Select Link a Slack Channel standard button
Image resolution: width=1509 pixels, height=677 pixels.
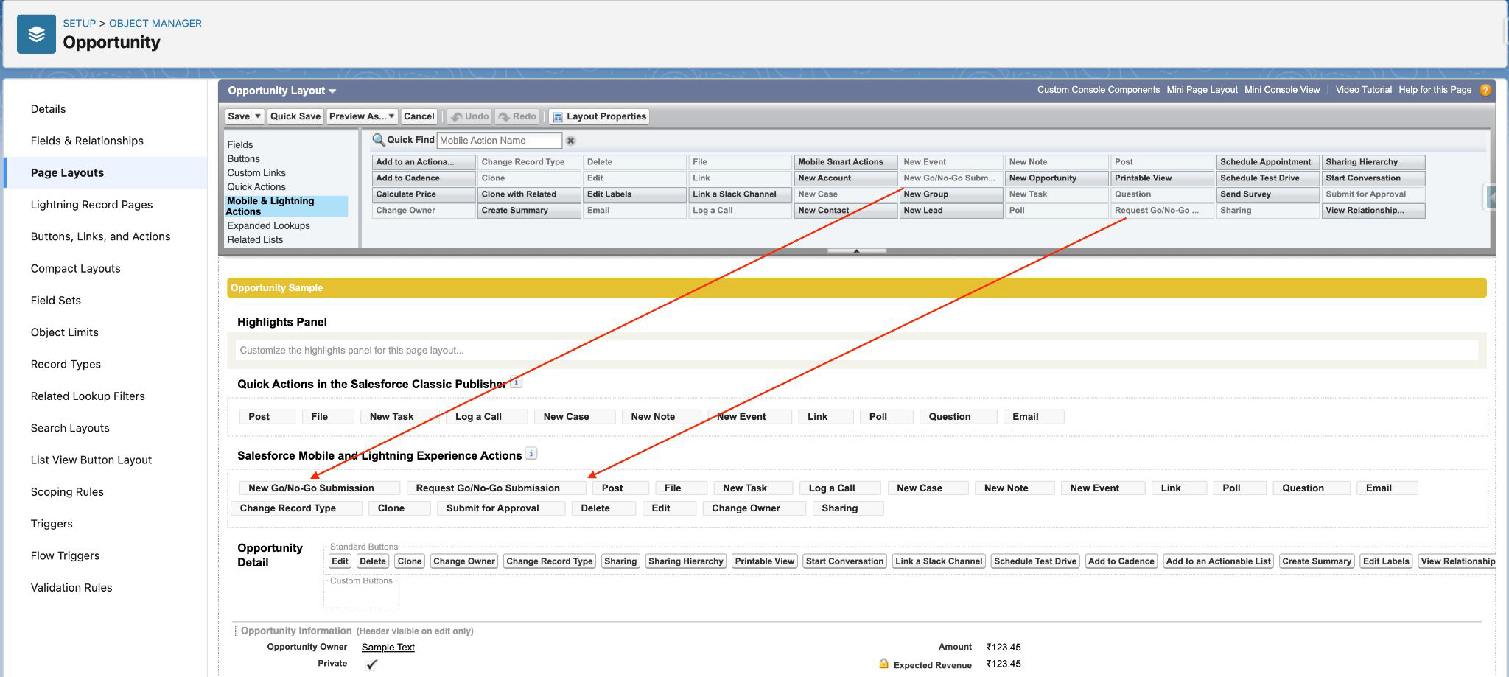coord(938,561)
